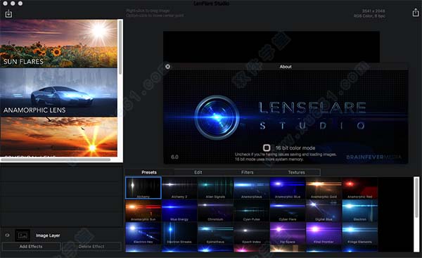Toggle Image Layer visibility eye
Viewport: 422px width, 258px height.
8,235
